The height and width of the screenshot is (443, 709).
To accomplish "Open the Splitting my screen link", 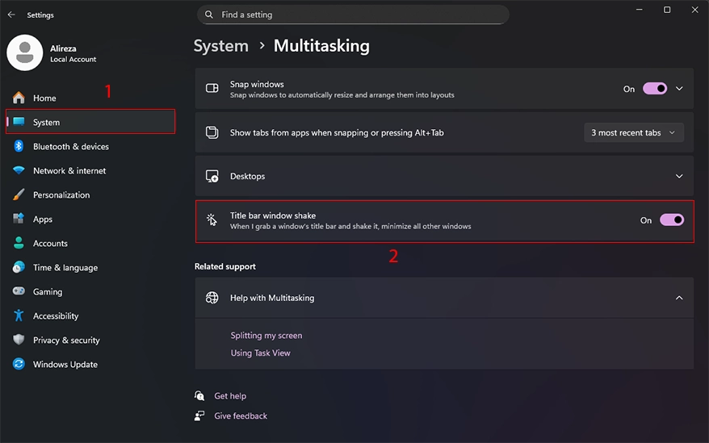I will 266,335.
